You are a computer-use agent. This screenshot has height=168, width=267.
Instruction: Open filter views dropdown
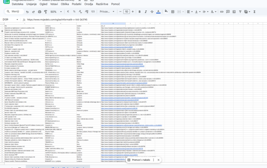[247, 12]
